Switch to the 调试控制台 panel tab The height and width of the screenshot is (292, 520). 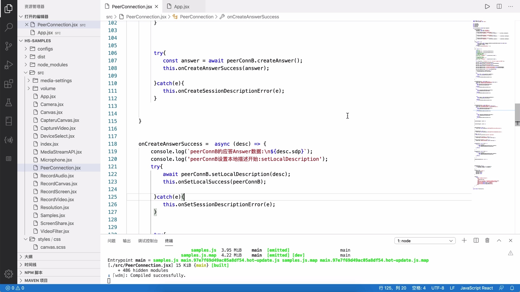(148, 241)
